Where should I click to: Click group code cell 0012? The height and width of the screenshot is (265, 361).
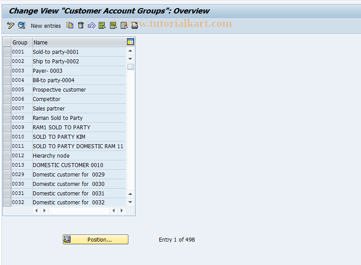(x=22, y=156)
